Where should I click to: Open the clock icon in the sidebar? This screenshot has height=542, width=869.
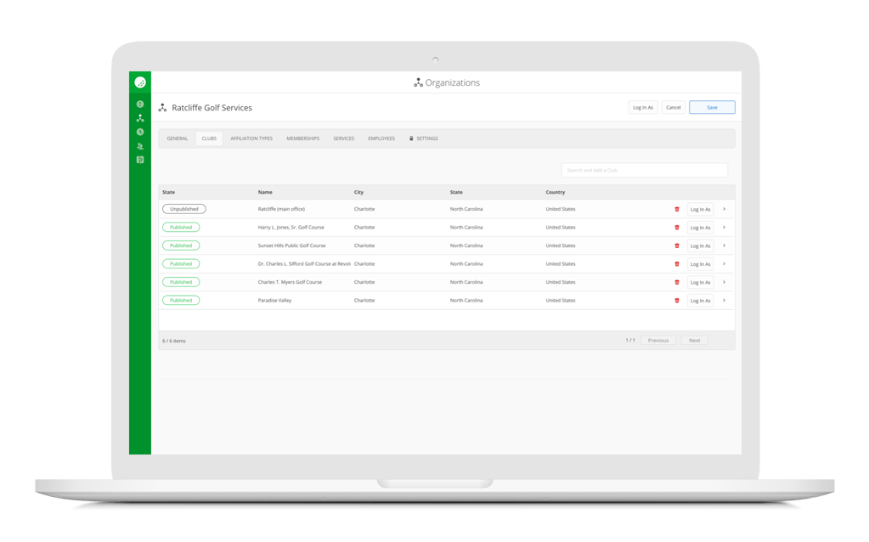pyautogui.click(x=140, y=132)
